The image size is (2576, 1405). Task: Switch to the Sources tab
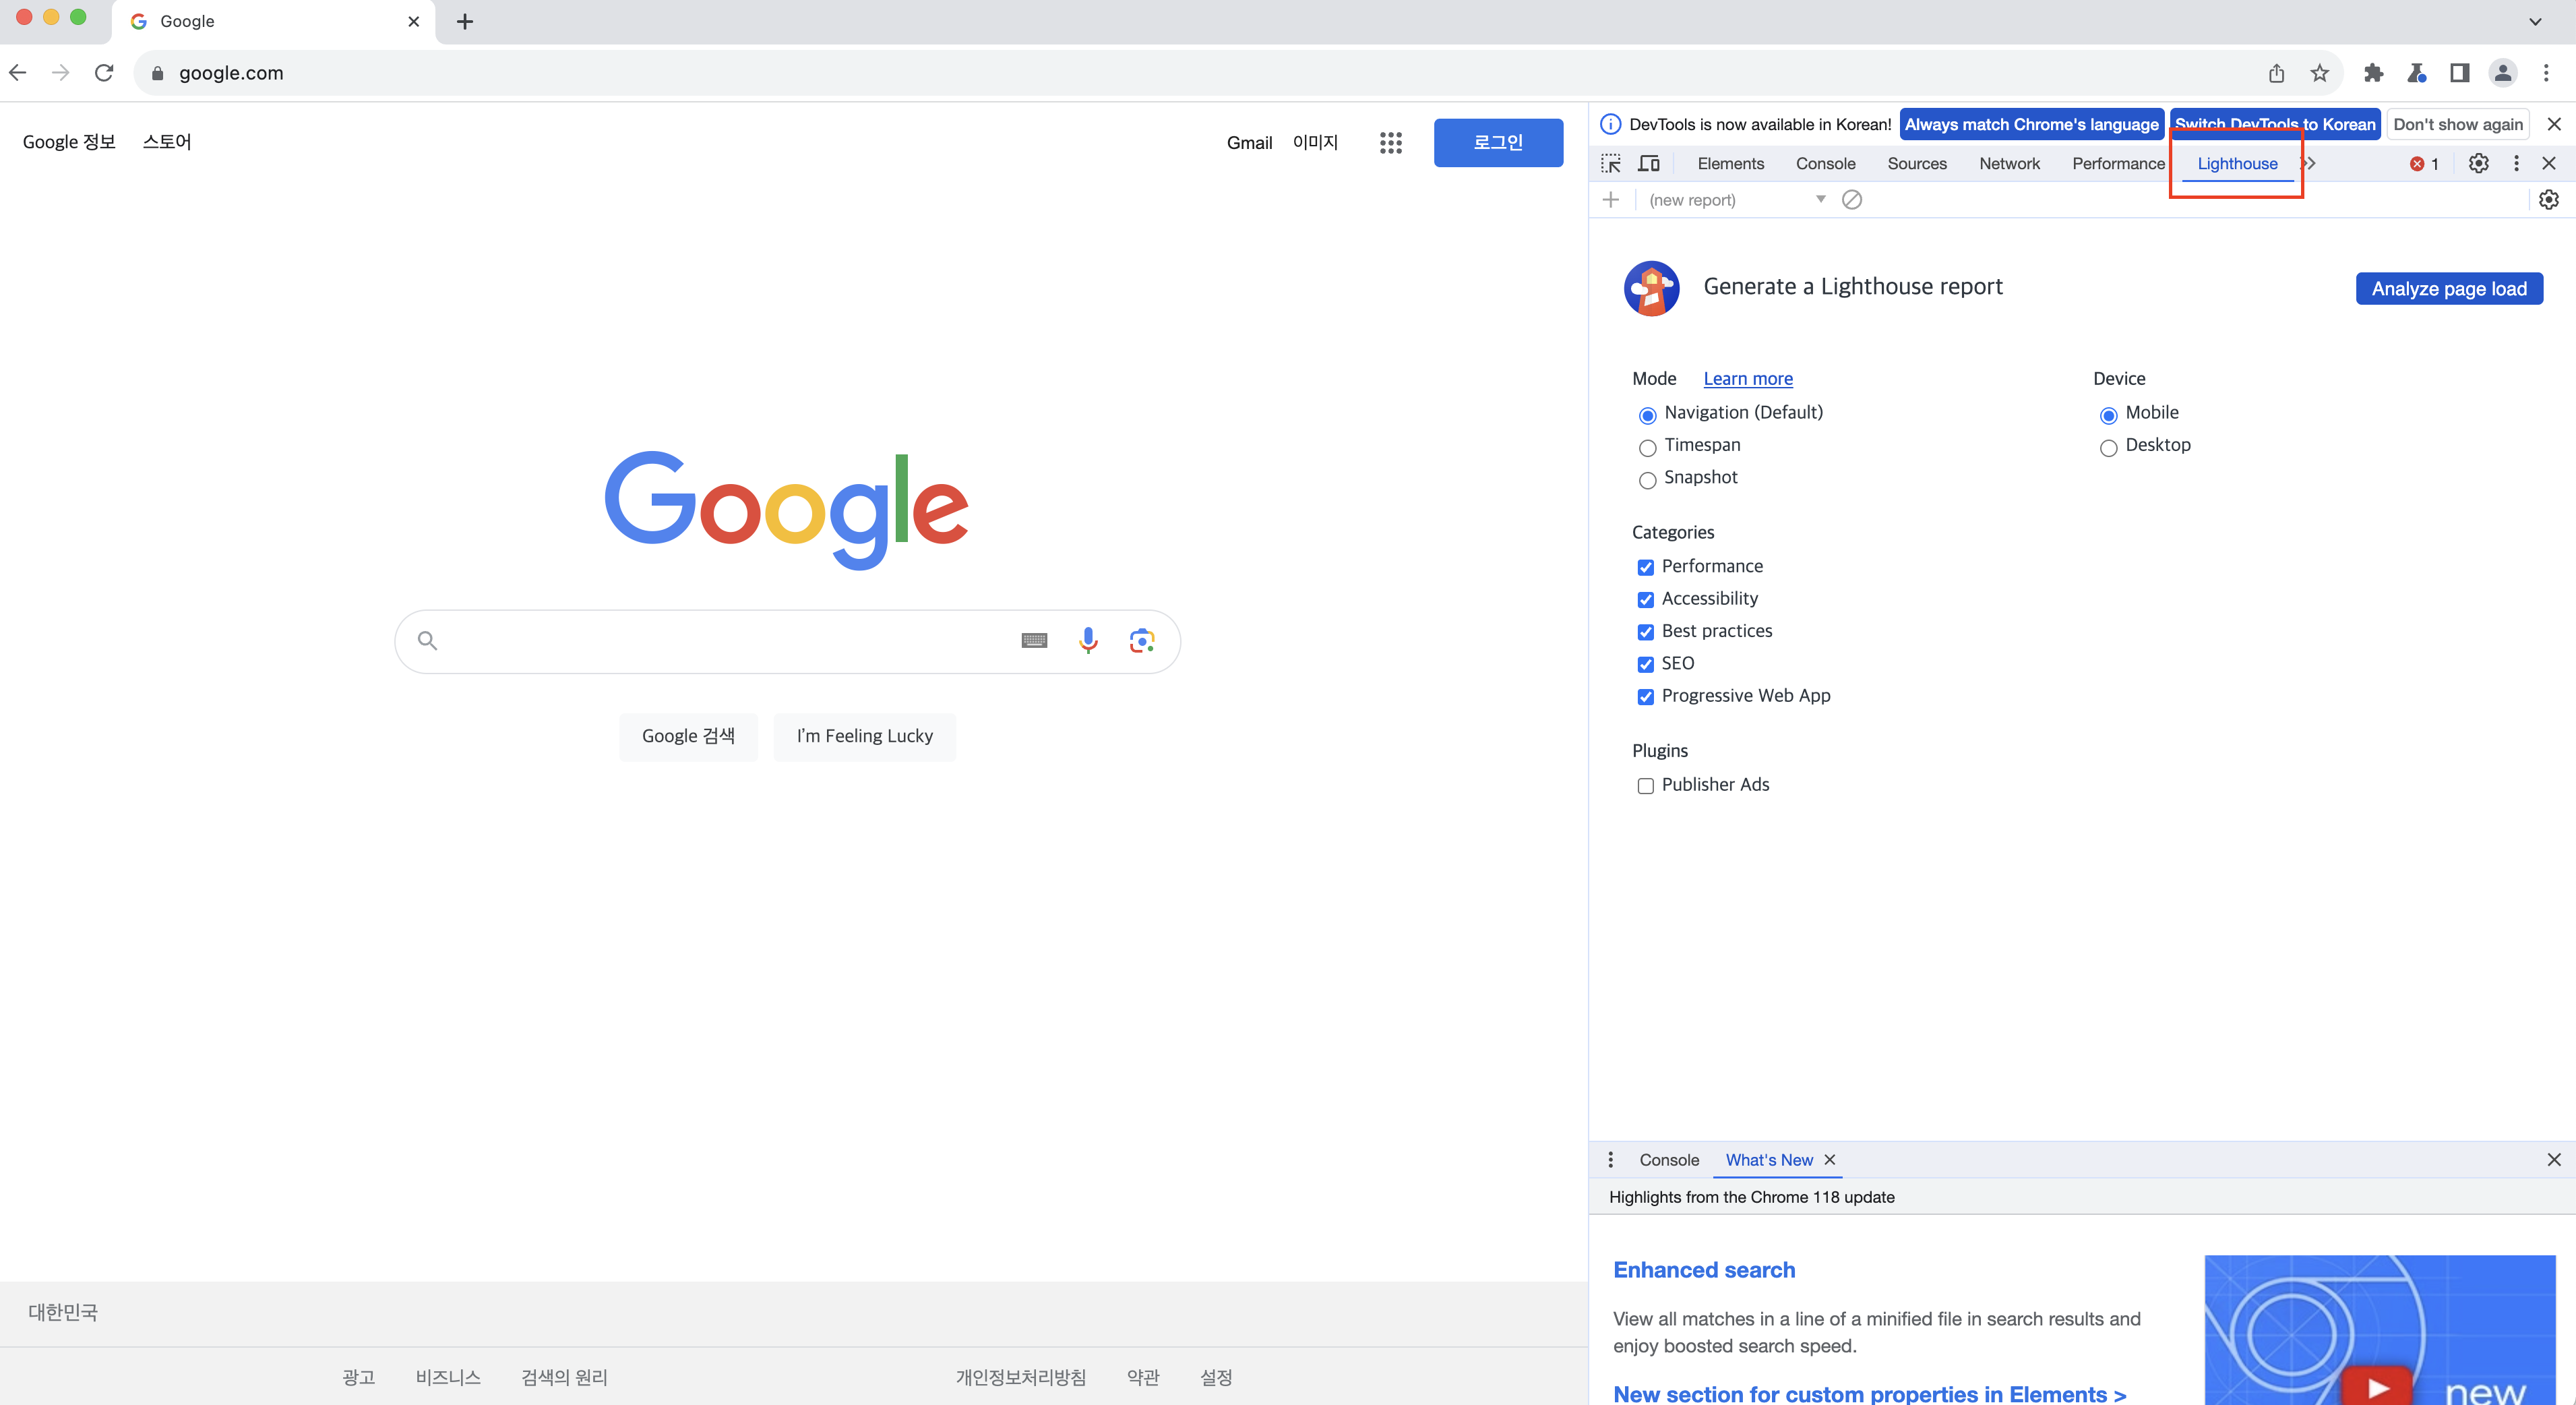tap(1917, 164)
